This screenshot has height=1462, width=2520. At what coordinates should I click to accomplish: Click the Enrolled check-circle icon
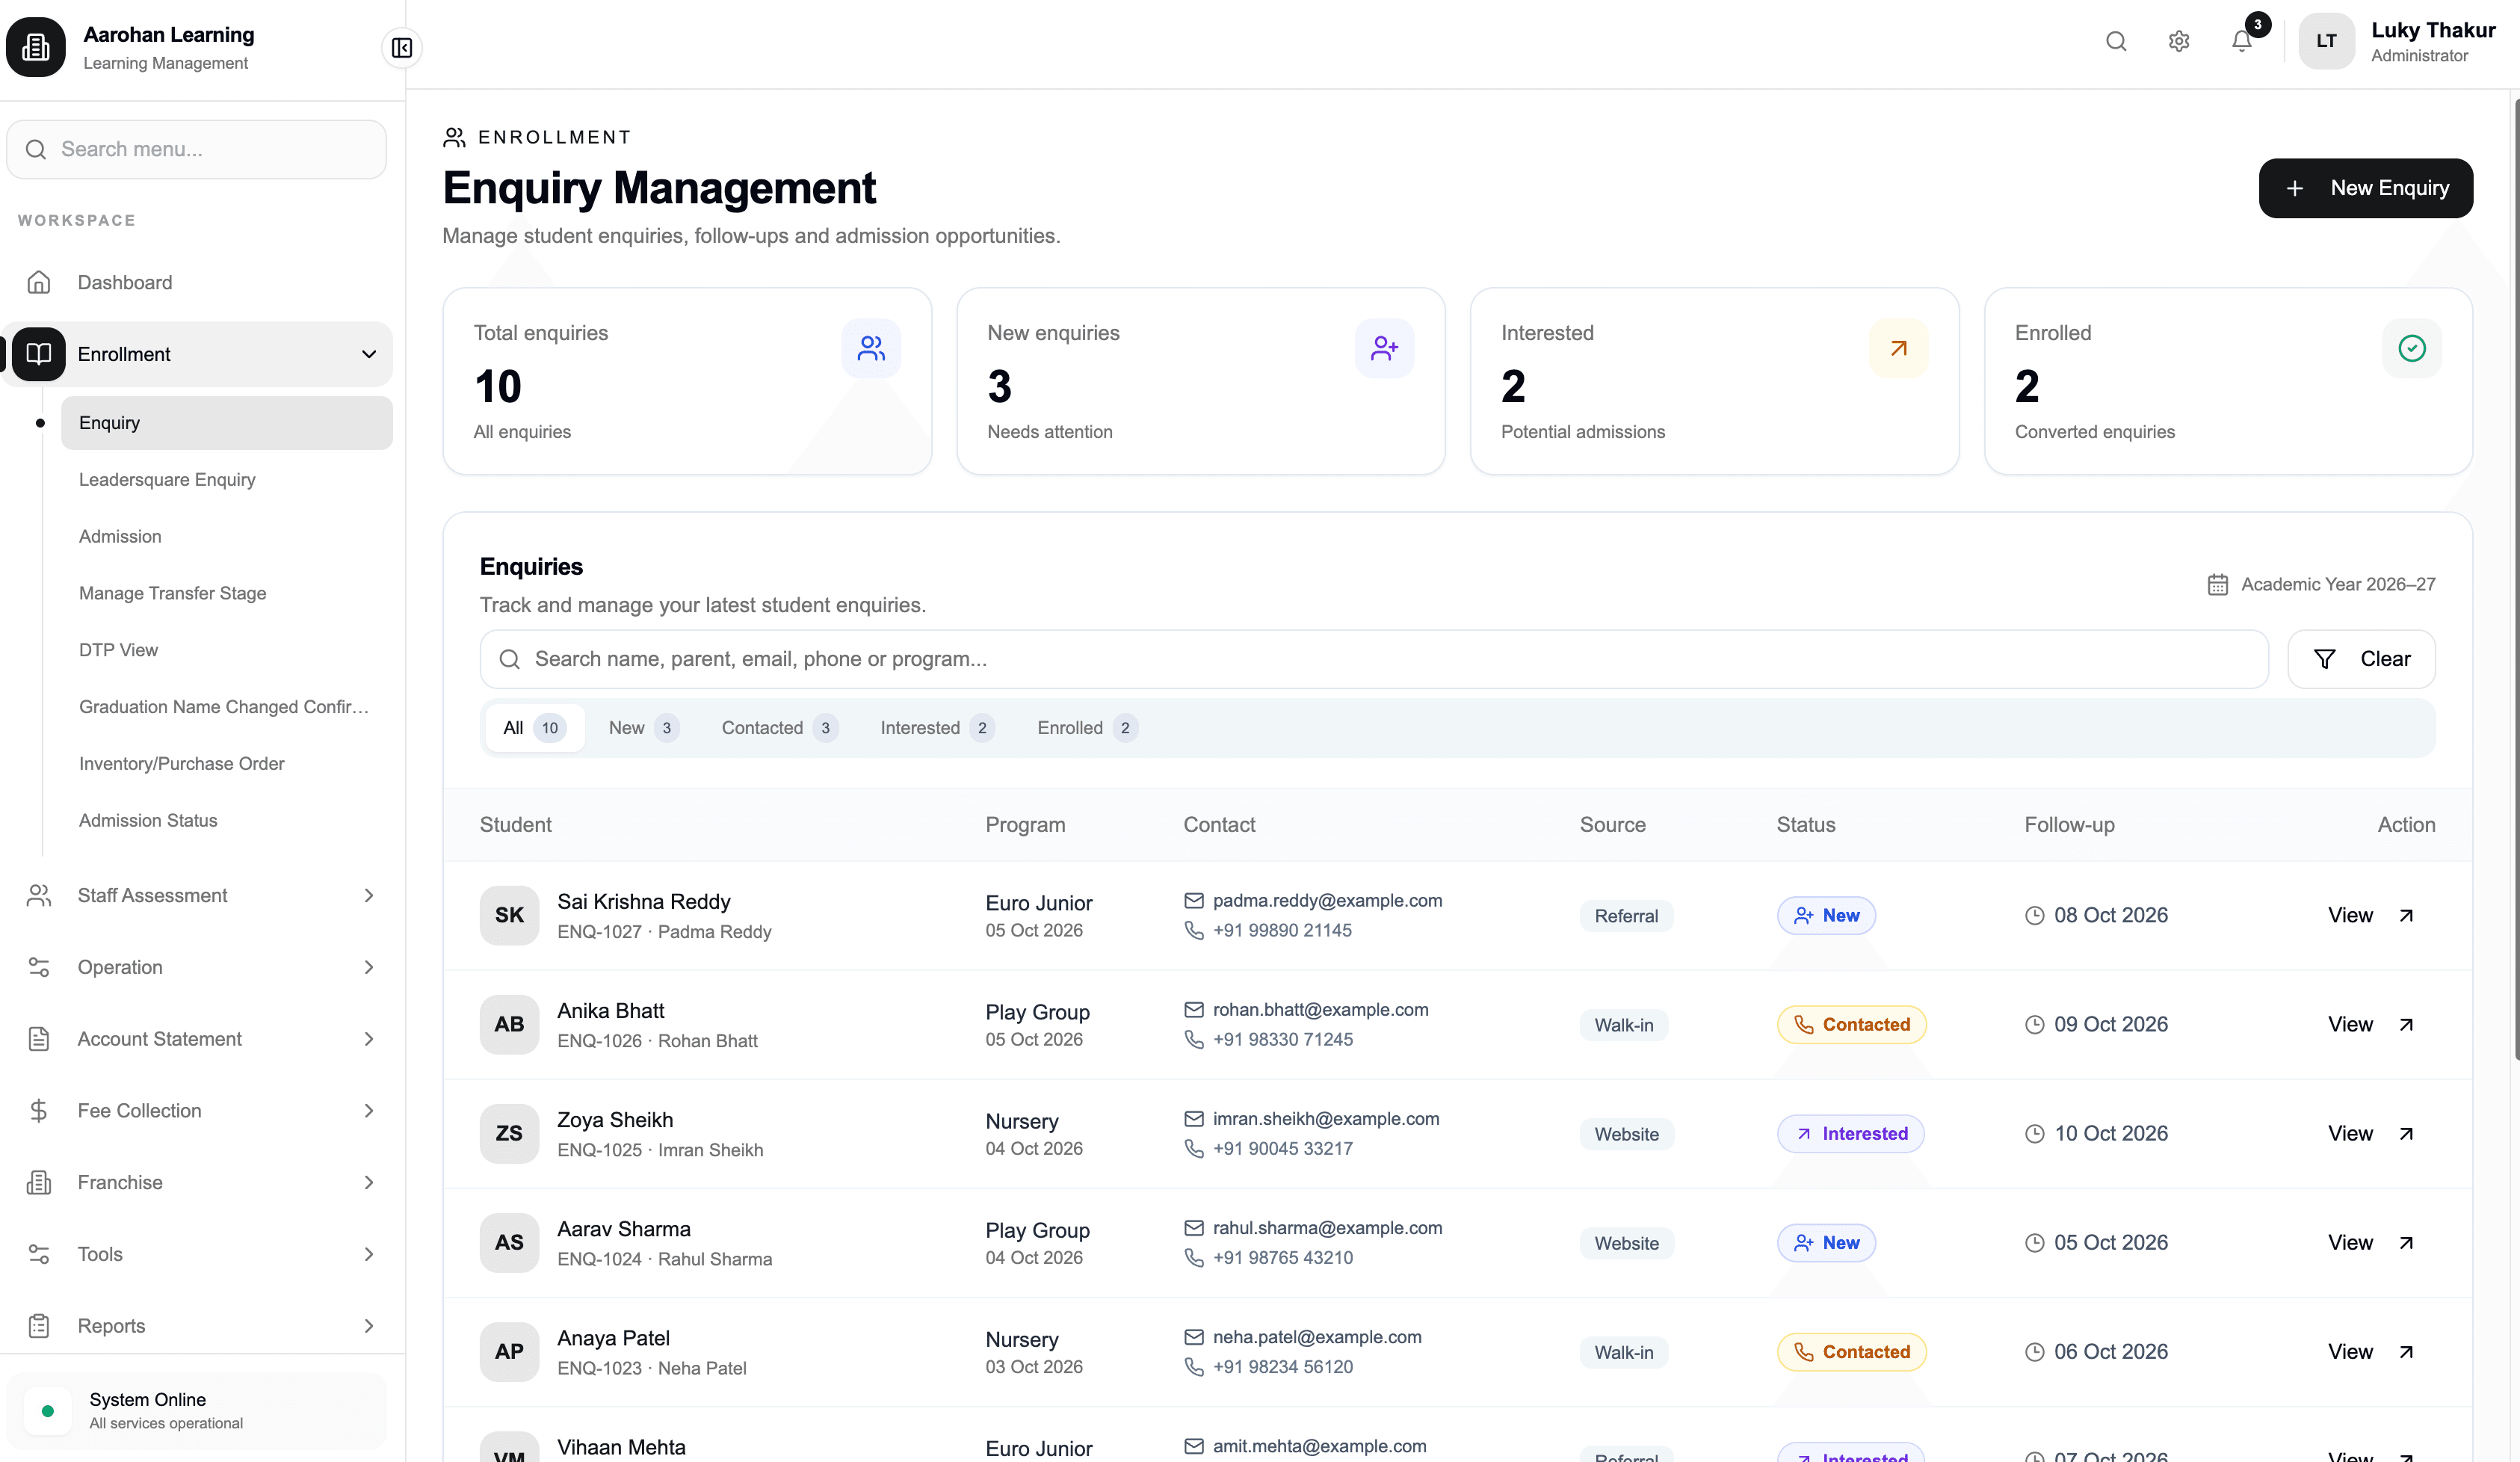pyautogui.click(x=2412, y=348)
